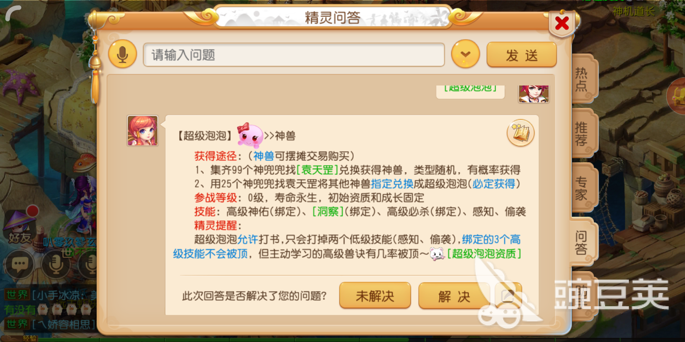Mark answer as 未解决
The image size is (685, 342).
pos(375,296)
